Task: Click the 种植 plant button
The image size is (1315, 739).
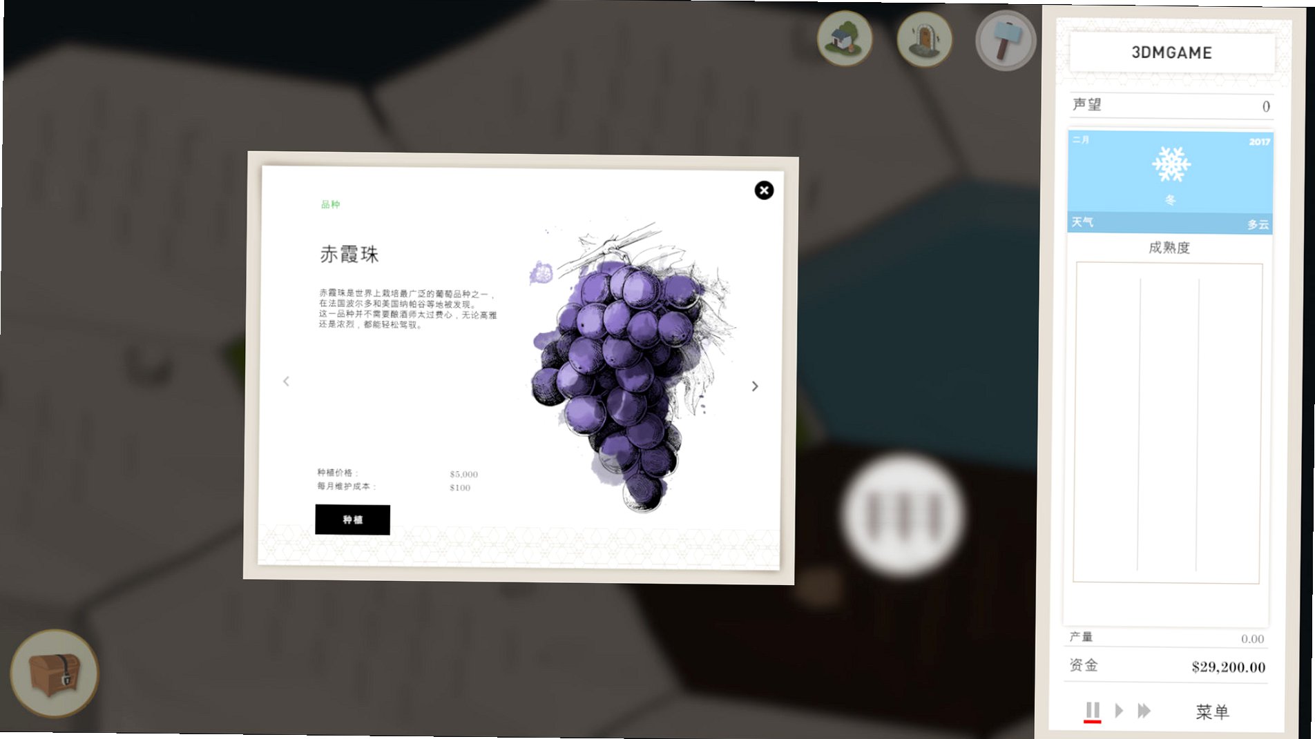Action: point(352,520)
